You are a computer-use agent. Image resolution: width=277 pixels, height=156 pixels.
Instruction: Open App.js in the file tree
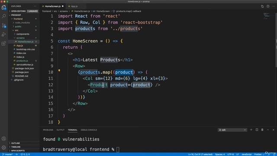coord(24,45)
